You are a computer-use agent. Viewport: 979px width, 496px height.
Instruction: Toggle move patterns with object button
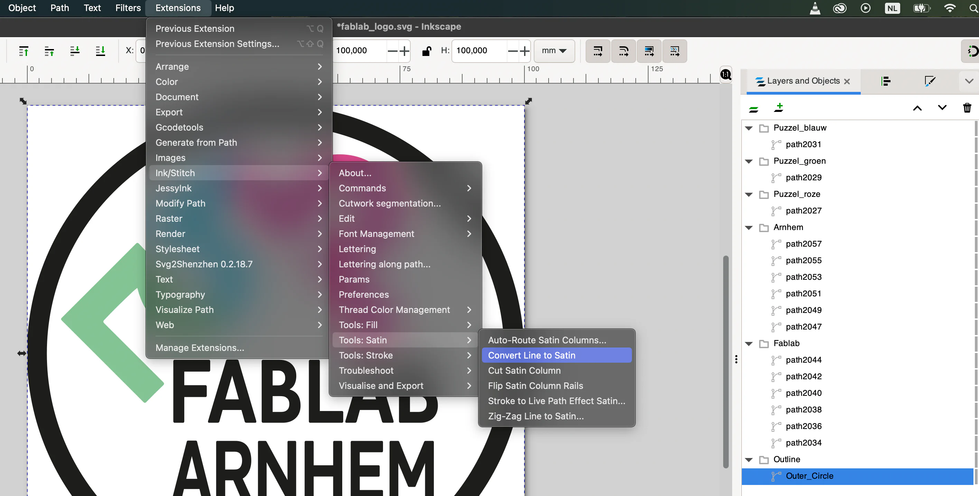(x=674, y=50)
